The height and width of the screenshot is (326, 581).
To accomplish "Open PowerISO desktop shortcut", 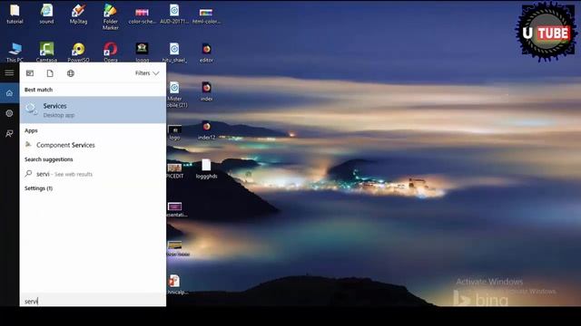I will click(x=78, y=52).
